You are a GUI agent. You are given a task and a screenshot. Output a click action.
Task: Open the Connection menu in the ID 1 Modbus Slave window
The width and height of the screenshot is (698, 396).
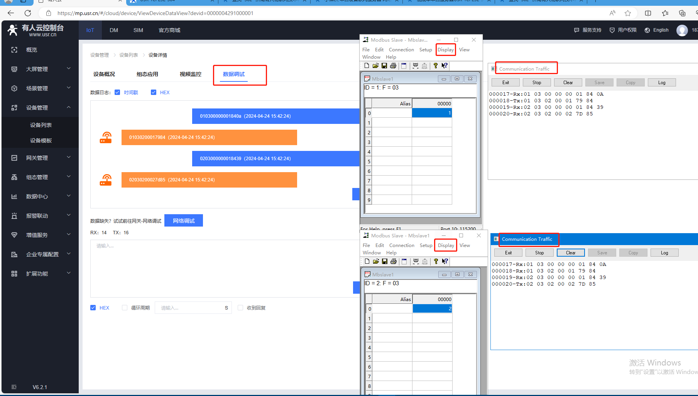coord(401,50)
